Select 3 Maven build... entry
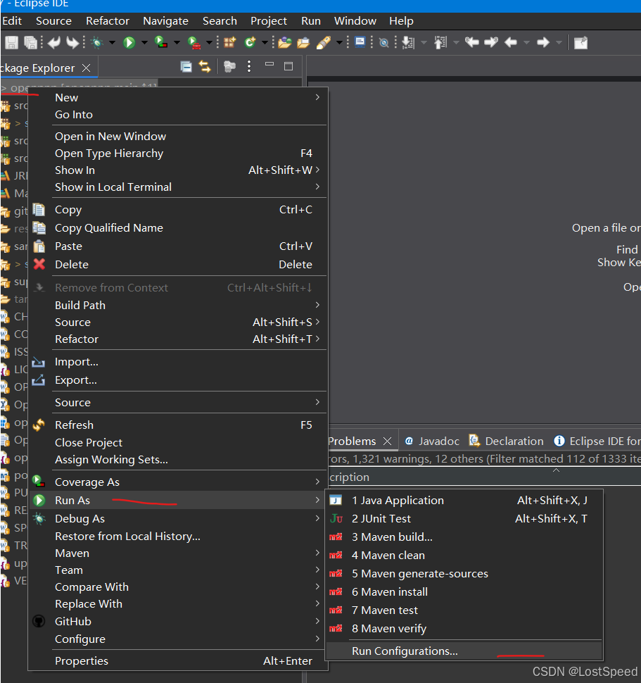This screenshot has height=683, width=641. click(464, 537)
